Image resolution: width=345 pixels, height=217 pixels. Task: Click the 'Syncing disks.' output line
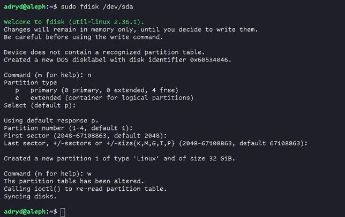point(30,196)
